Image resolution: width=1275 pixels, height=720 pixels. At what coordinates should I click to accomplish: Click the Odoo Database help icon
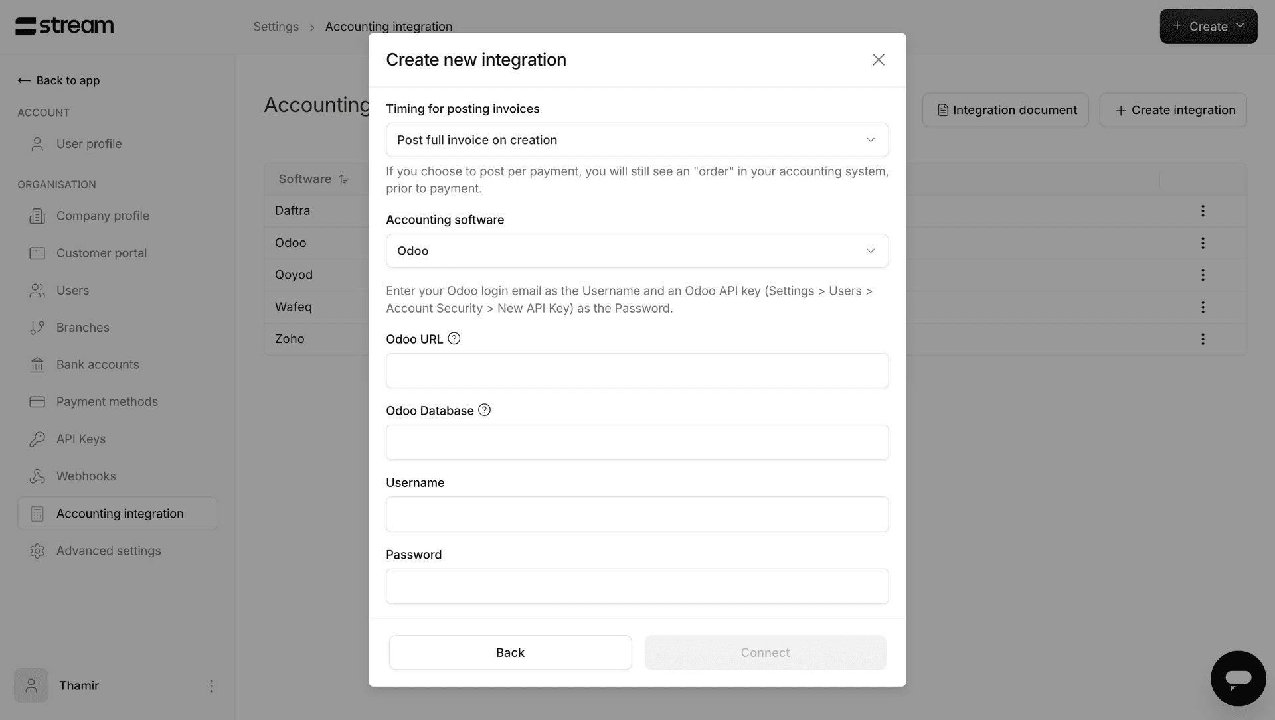point(485,410)
